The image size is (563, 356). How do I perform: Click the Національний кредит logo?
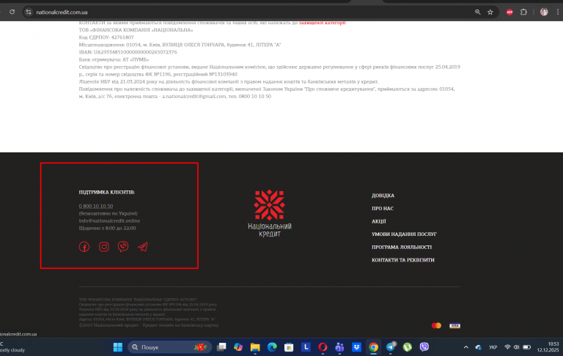click(x=270, y=213)
